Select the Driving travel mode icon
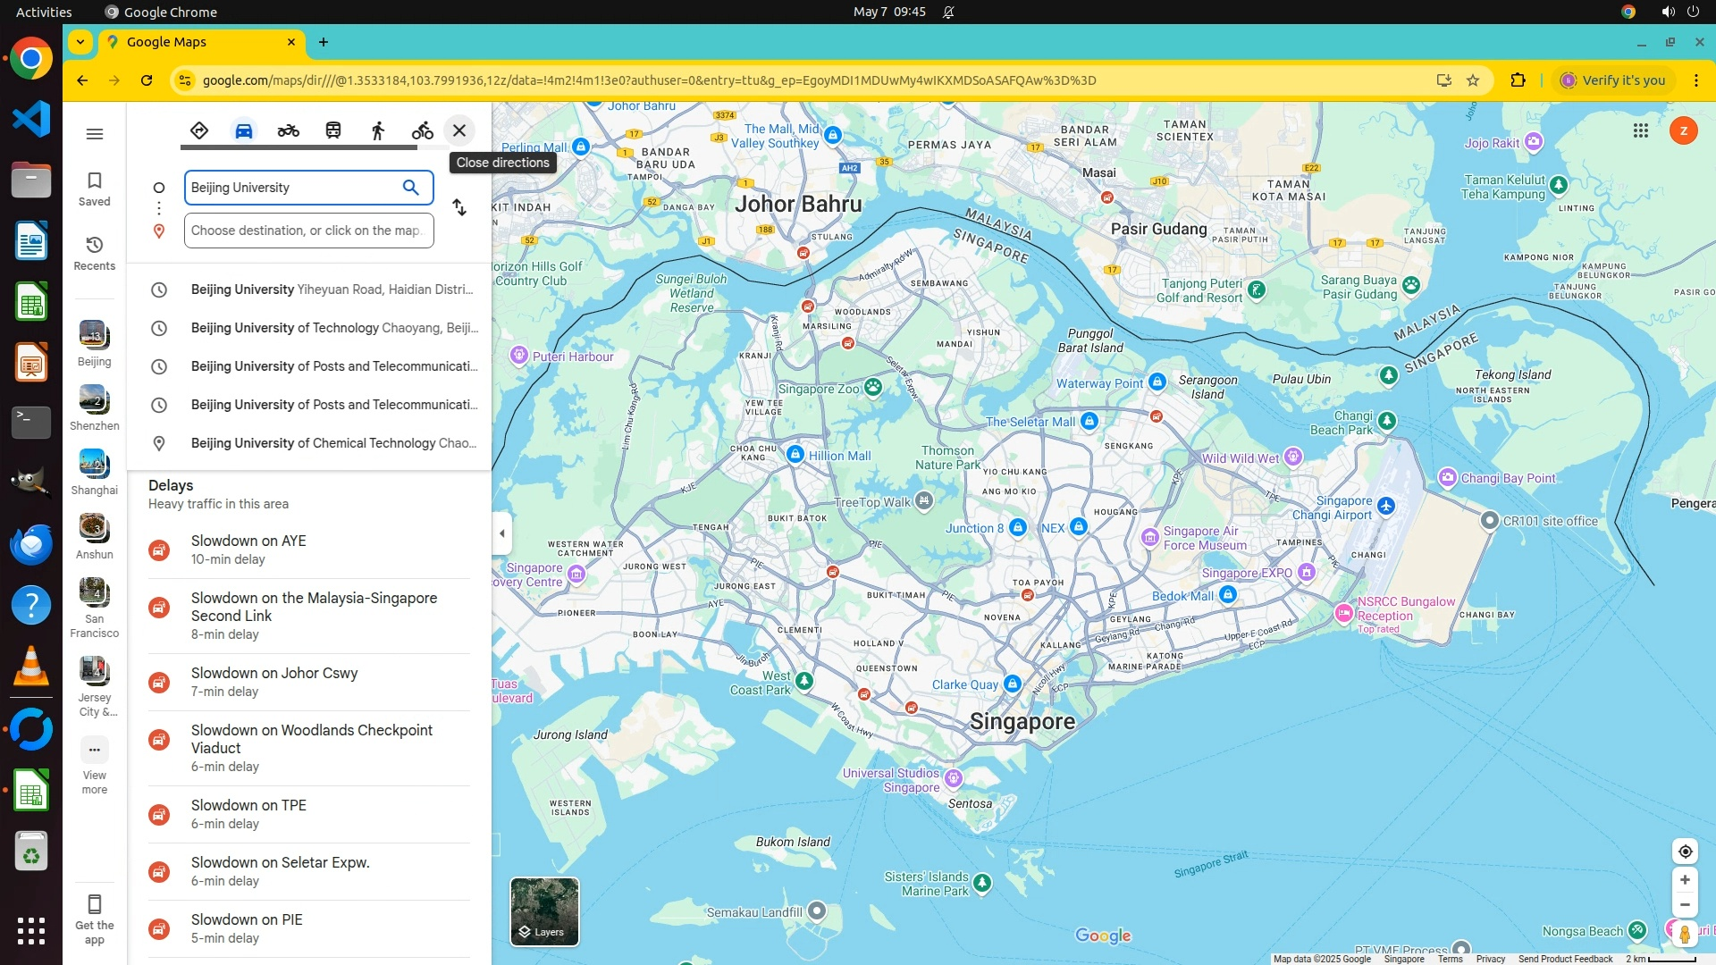This screenshot has height=965, width=1716. pyautogui.click(x=243, y=131)
